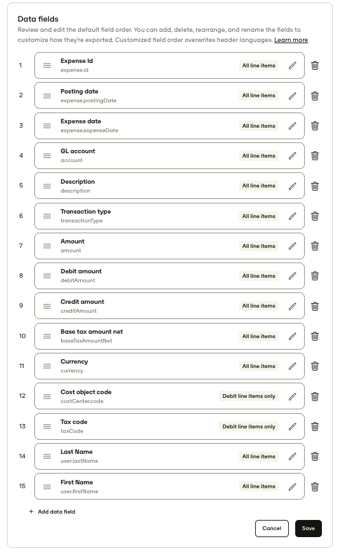Delete the Amount field
This screenshot has width=341, height=553.
(x=315, y=246)
